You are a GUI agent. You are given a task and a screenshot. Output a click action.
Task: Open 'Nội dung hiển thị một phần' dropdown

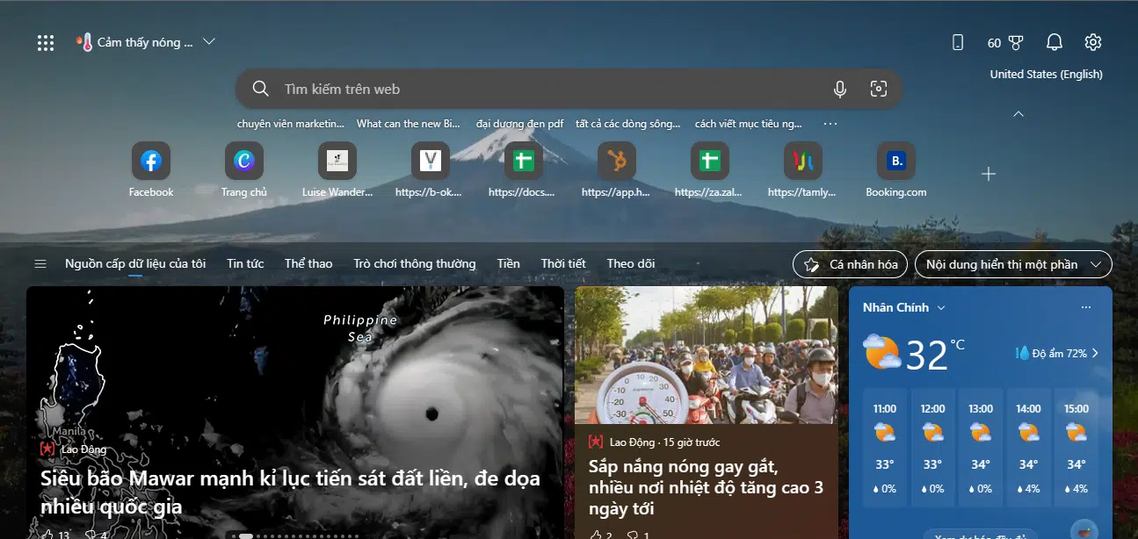(1013, 264)
